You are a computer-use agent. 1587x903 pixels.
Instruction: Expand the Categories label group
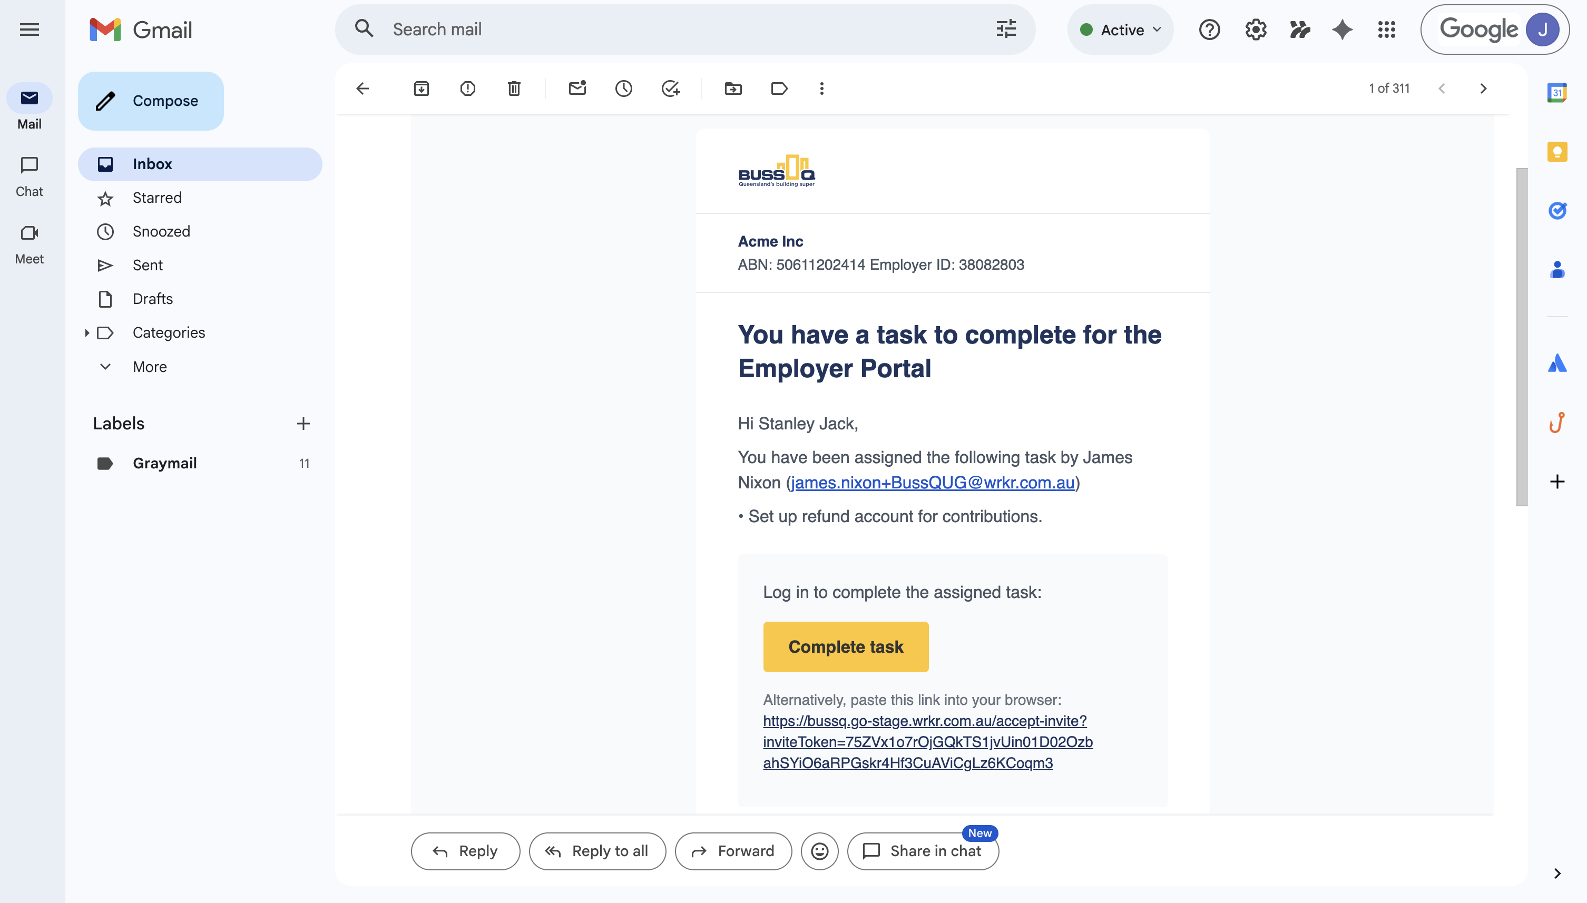[x=87, y=333]
